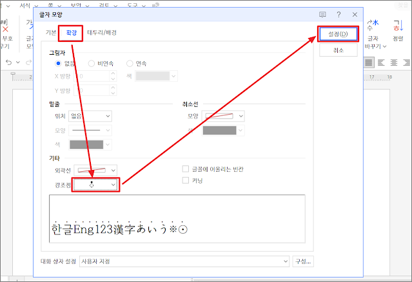Click the 정렬 sort icon in ribbon
The height and width of the screenshot is (282, 412).
[398, 26]
